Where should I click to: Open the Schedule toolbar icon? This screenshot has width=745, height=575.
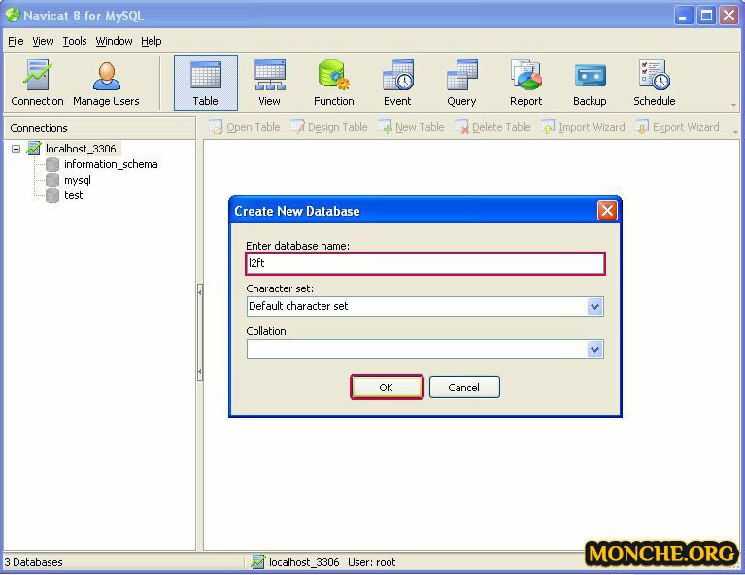654,83
